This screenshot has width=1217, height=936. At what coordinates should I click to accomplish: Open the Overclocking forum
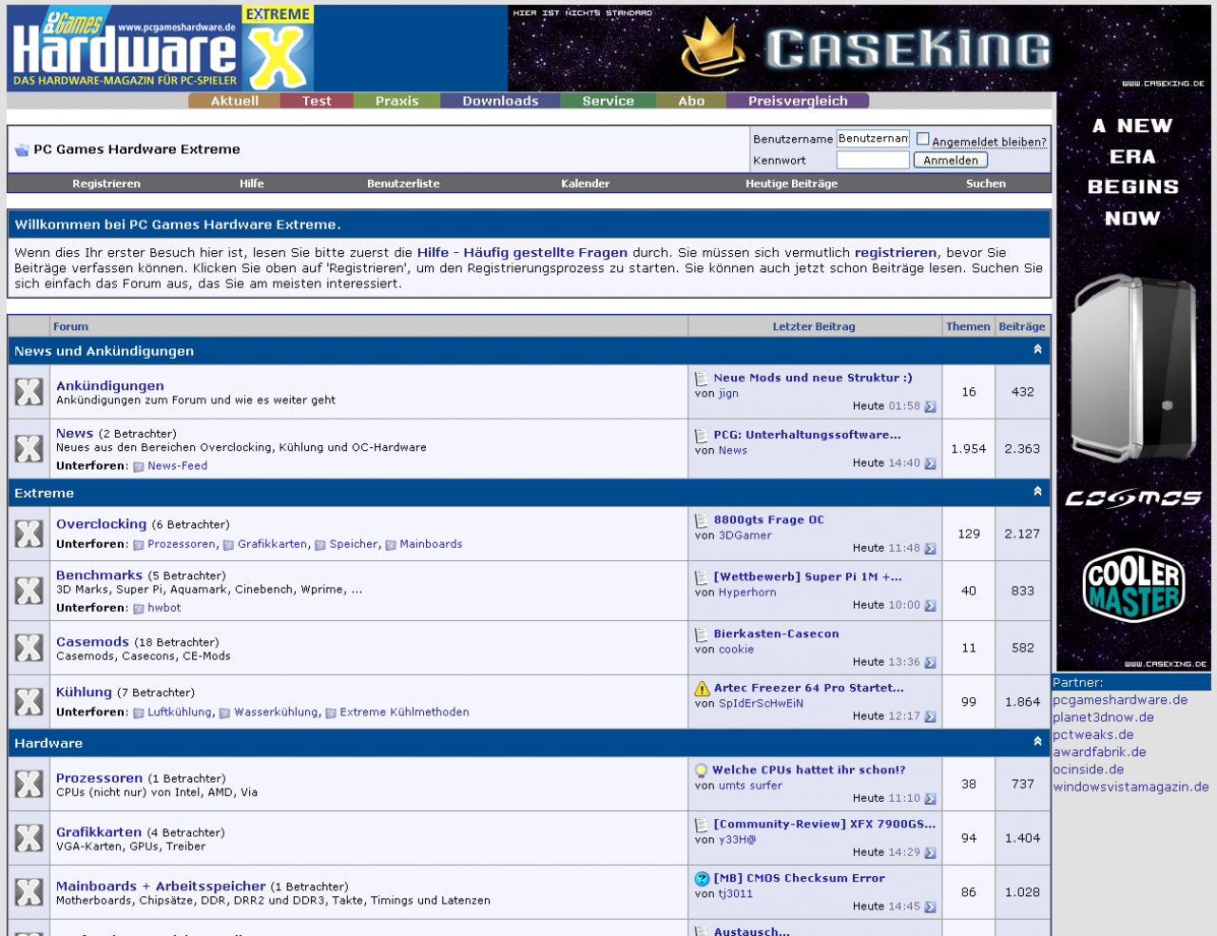click(x=101, y=524)
